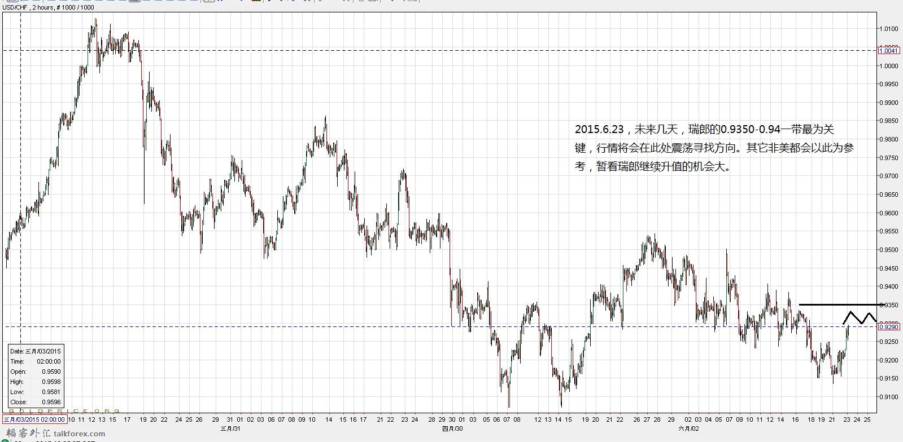Click the Close 0.9596 row in data box
The height and width of the screenshot is (442, 903).
[x=35, y=402]
